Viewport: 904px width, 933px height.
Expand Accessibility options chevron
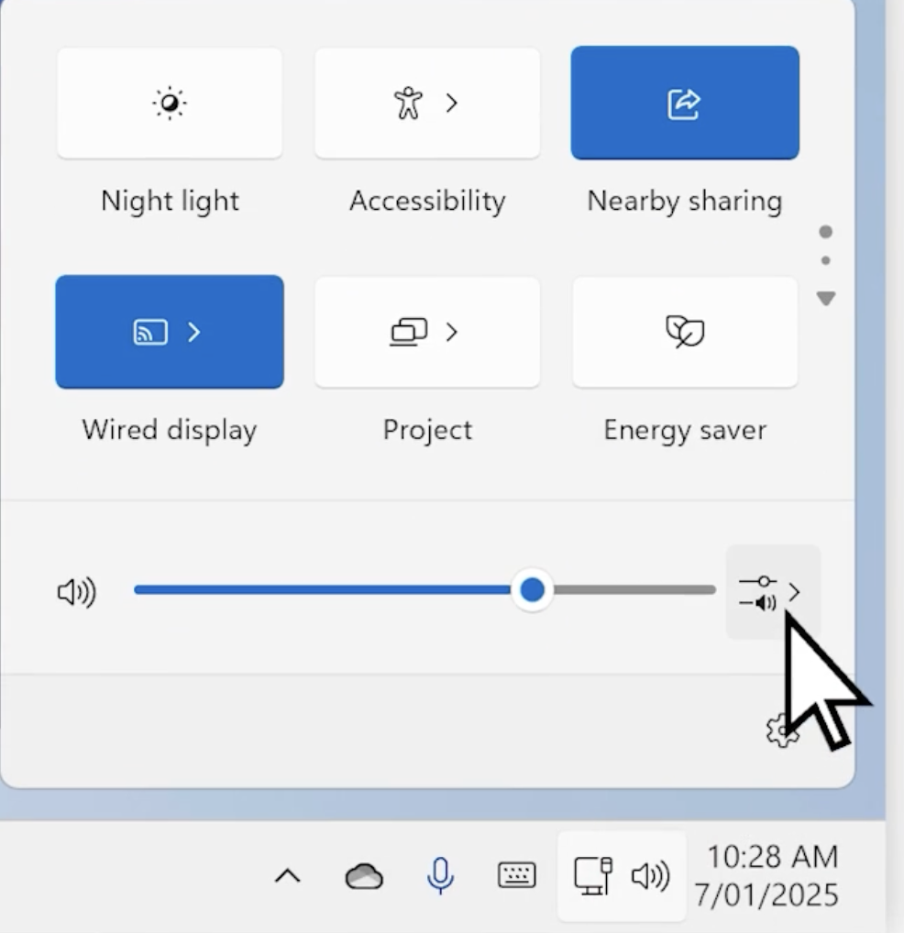(x=452, y=104)
